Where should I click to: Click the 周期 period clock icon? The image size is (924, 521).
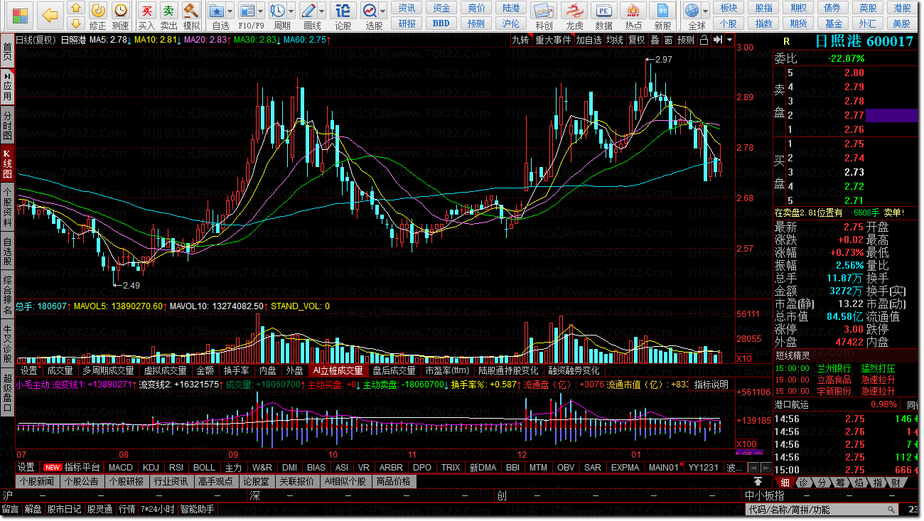(279, 11)
